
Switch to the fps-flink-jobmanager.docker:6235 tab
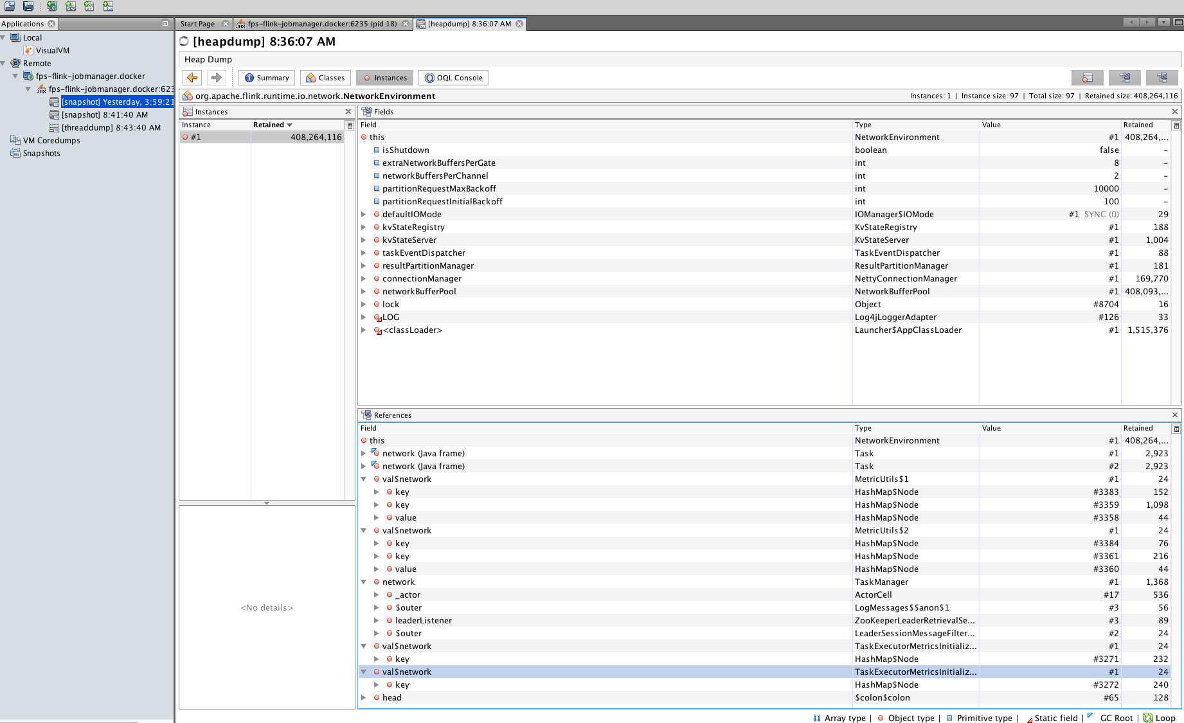click(x=321, y=24)
